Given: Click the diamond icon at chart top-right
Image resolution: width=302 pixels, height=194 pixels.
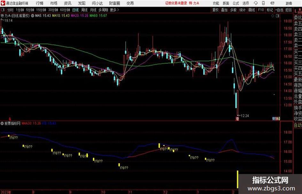Looking at the screenshot, I should pos(273,16).
